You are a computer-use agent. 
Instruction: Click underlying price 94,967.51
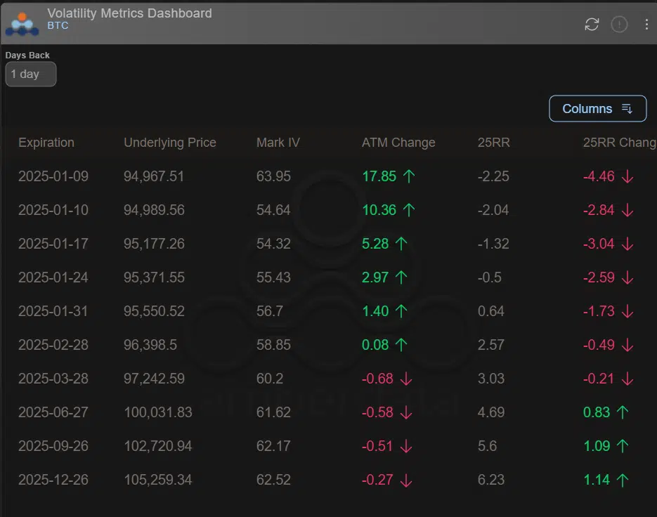pyautogui.click(x=154, y=176)
